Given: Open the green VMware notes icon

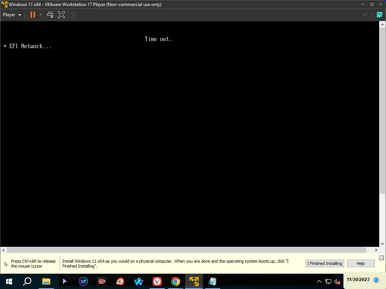Looking at the screenshot, I should [x=379, y=15].
